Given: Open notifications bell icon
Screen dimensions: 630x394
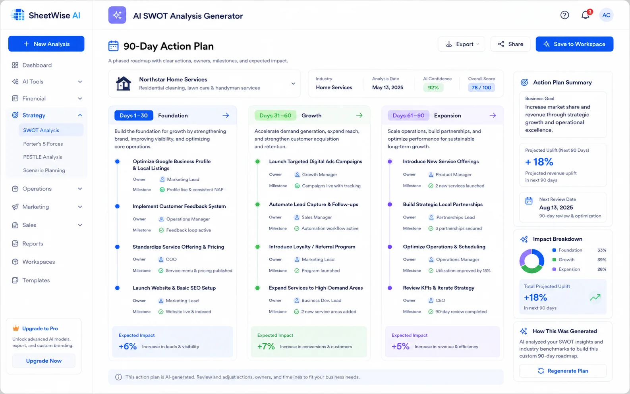Looking at the screenshot, I should point(585,15).
